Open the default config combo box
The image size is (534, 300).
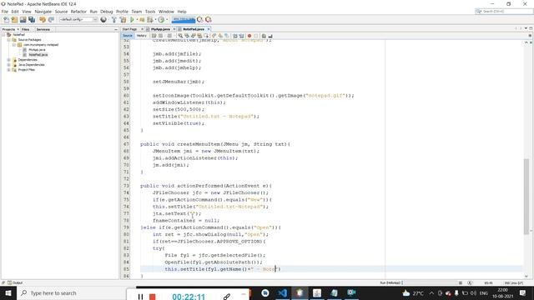point(78,20)
